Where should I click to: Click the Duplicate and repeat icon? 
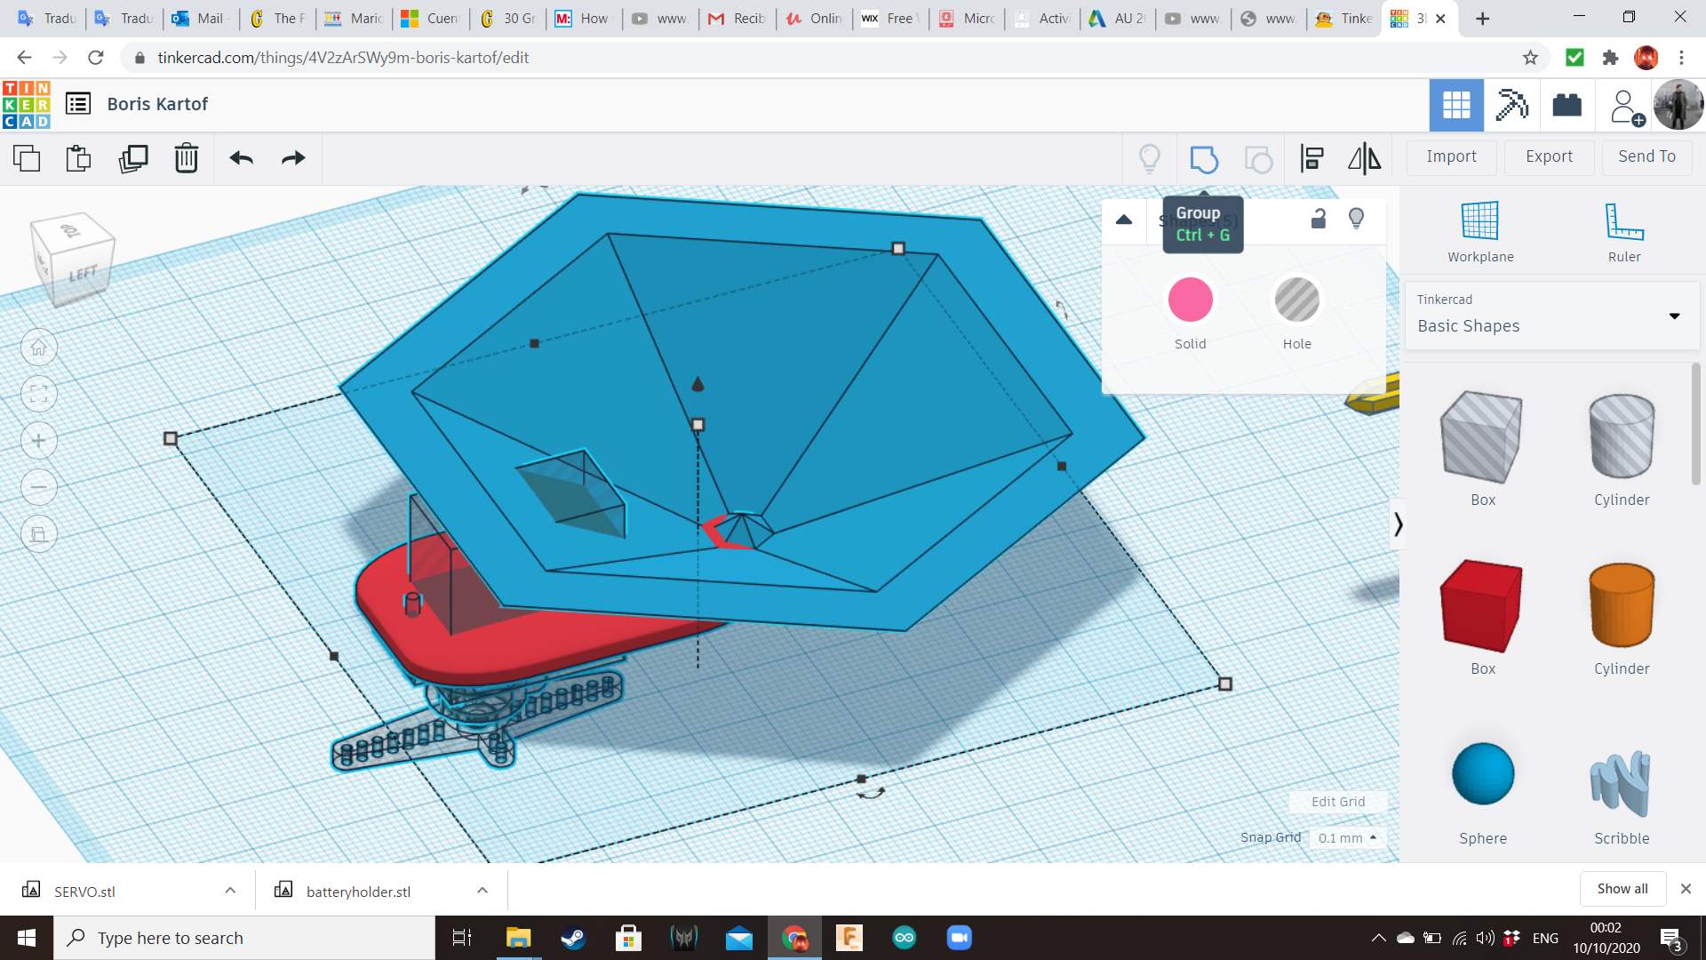133,159
